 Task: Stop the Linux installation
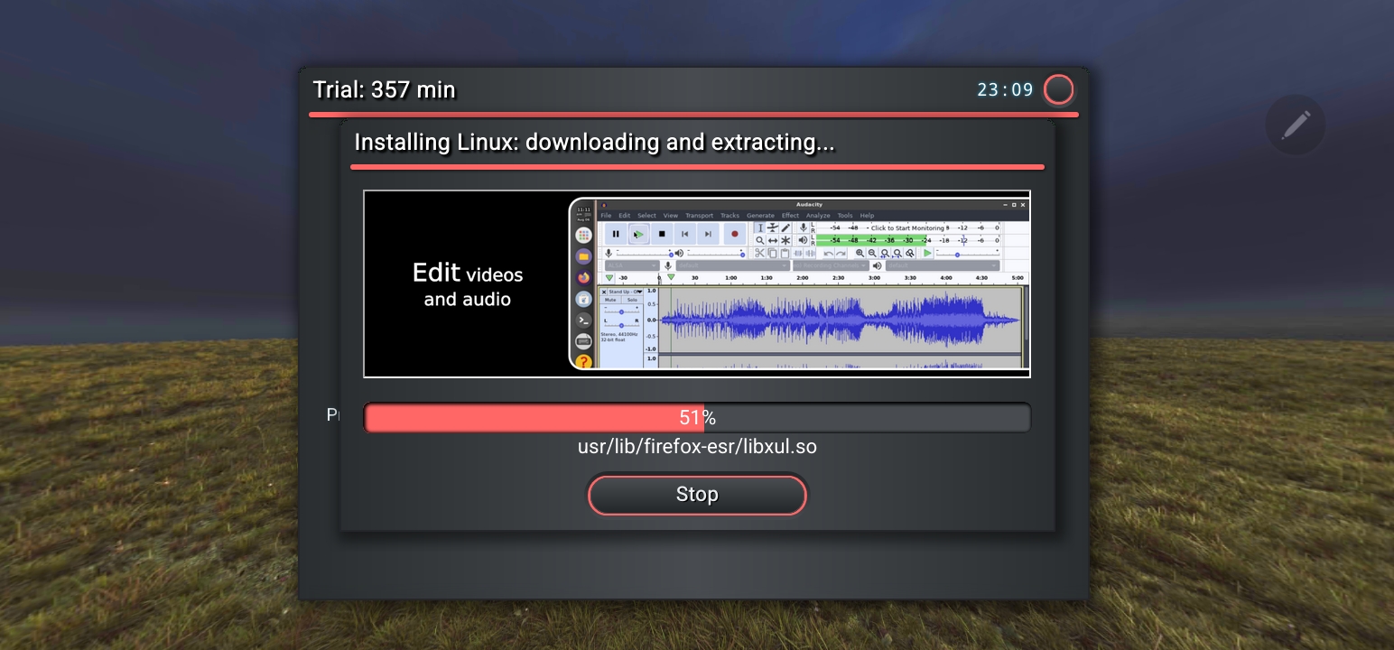click(x=696, y=495)
